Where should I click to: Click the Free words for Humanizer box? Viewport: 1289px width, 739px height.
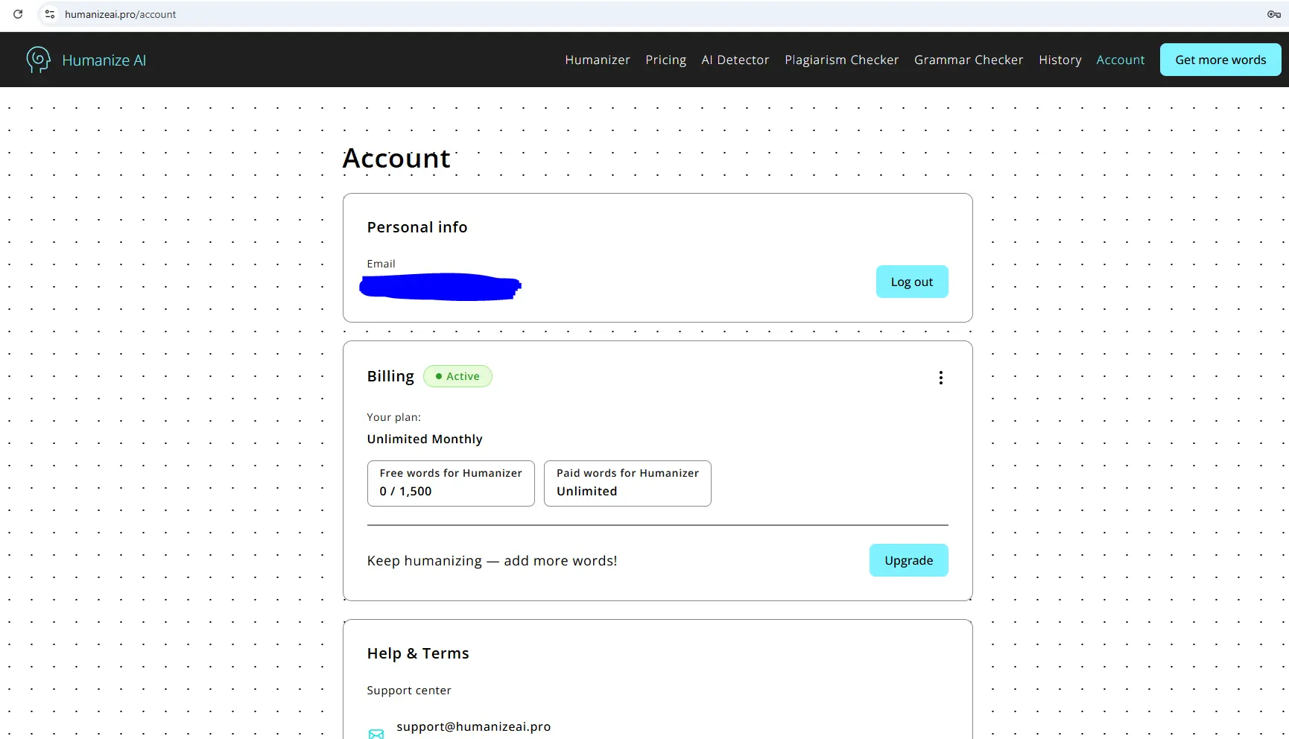pyautogui.click(x=451, y=483)
